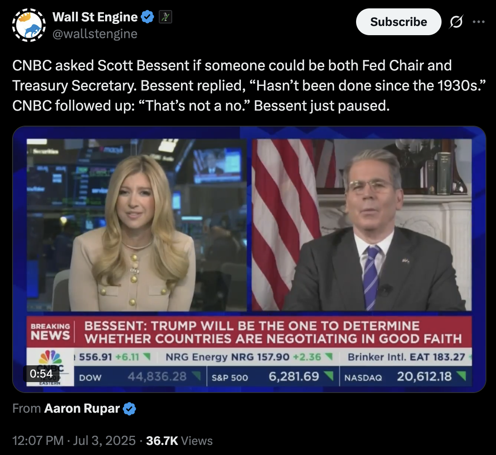The image size is (496, 455).
Task: Click the Wall St Engine display name
Action: (95, 17)
